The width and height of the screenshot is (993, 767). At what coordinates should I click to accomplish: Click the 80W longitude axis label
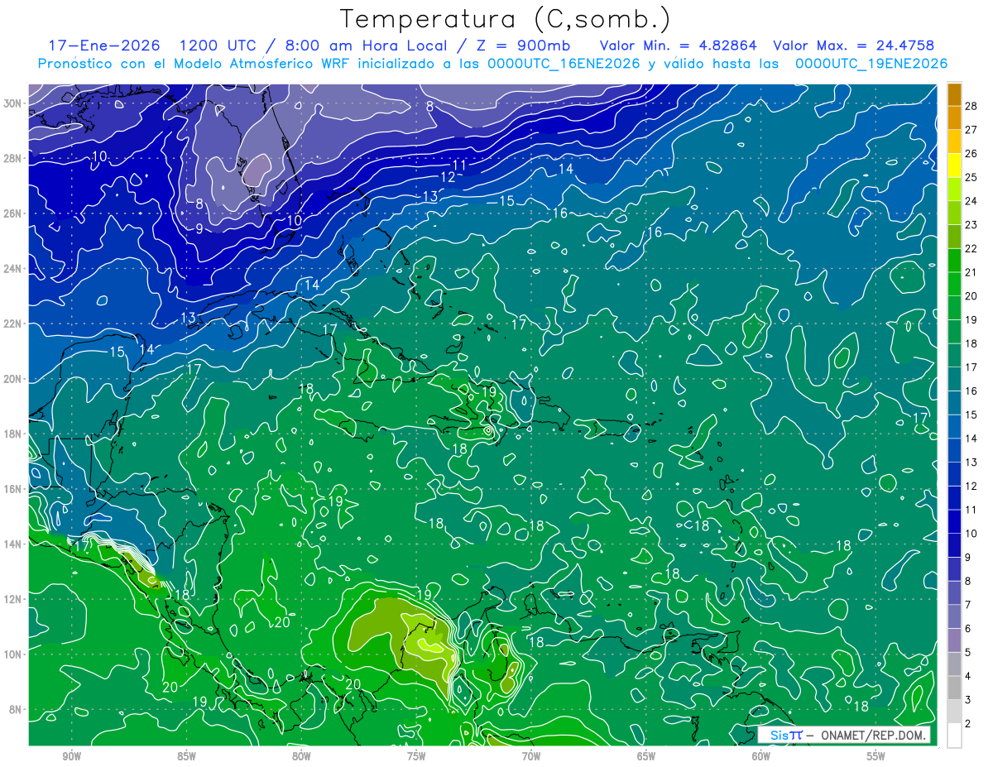(301, 756)
